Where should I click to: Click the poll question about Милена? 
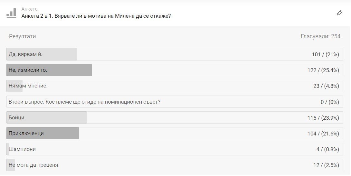pyautogui.click(x=96, y=16)
